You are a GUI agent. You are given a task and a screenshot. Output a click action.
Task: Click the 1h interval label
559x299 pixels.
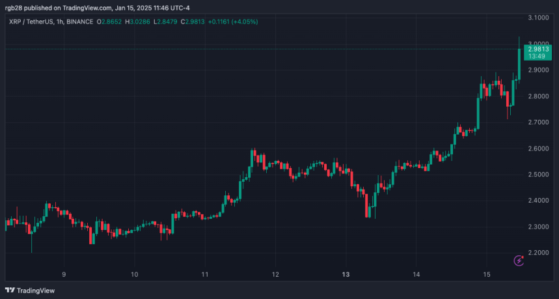click(60, 21)
